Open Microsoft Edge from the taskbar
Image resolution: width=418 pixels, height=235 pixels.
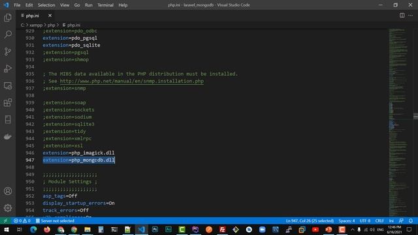click(33, 229)
